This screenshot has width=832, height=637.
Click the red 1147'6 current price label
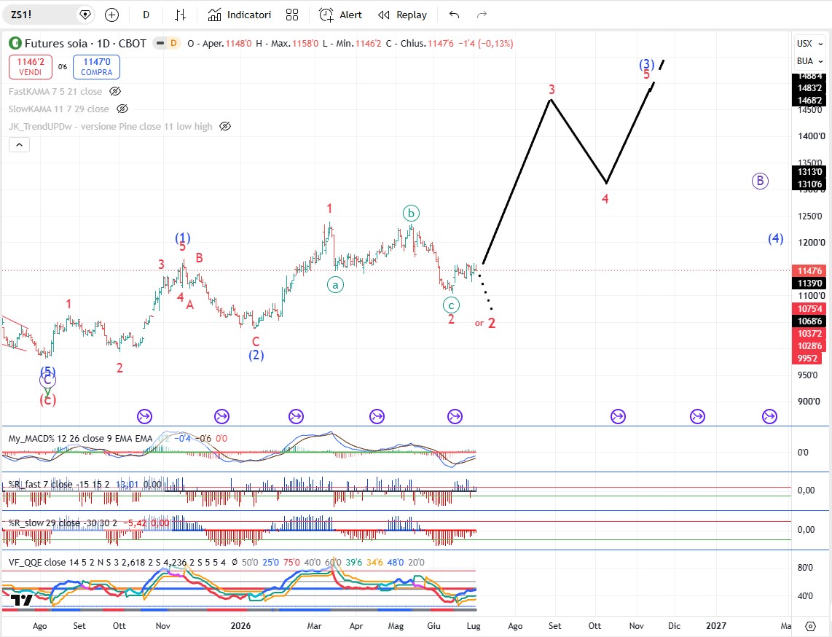[809, 270]
